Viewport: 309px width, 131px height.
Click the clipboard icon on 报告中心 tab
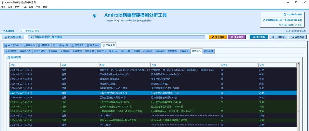click(88, 45)
